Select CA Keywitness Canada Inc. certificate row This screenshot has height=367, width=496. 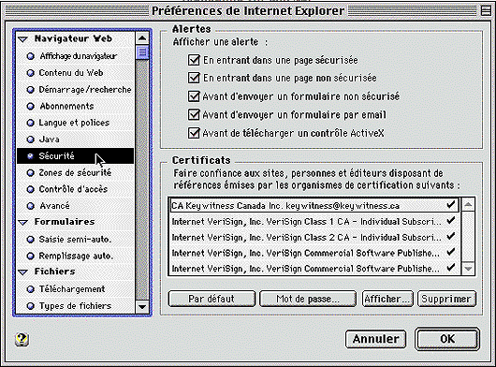point(314,205)
